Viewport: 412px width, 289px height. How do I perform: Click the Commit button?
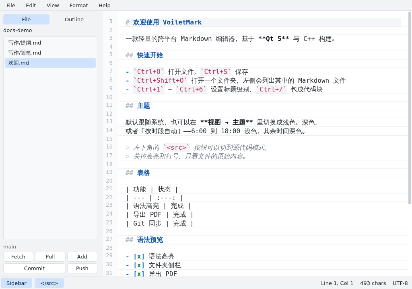click(x=34, y=268)
